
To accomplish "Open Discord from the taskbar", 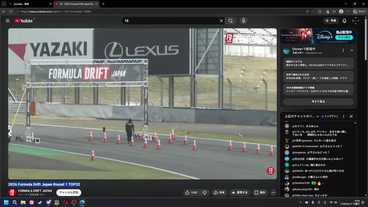I will click(48, 202).
